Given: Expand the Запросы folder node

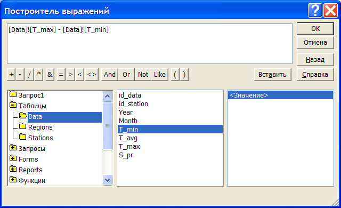Looking at the screenshot, I should 13,148.
